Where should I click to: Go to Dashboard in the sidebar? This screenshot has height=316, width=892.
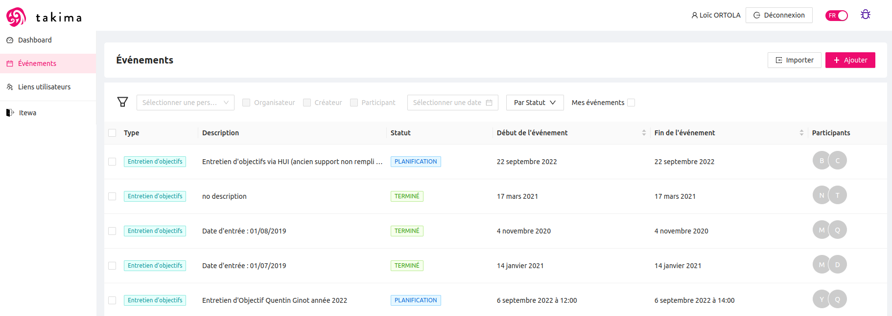click(35, 40)
